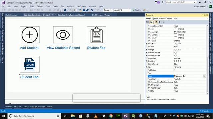Click the Visual Studio taskbar icon
Image resolution: width=213 pixels, height=119 pixels.
(x=126, y=116)
